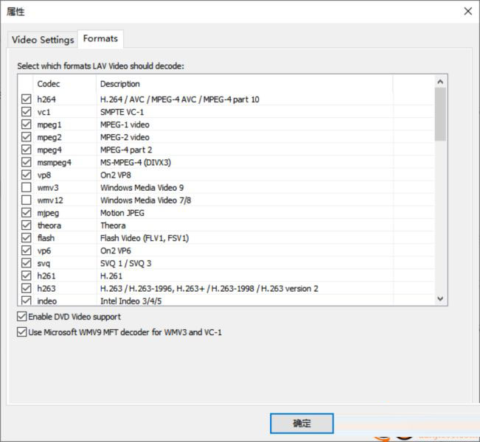This screenshot has width=480, height=442.
Task: Toggle the theora codec checkbox
Action: coord(27,225)
